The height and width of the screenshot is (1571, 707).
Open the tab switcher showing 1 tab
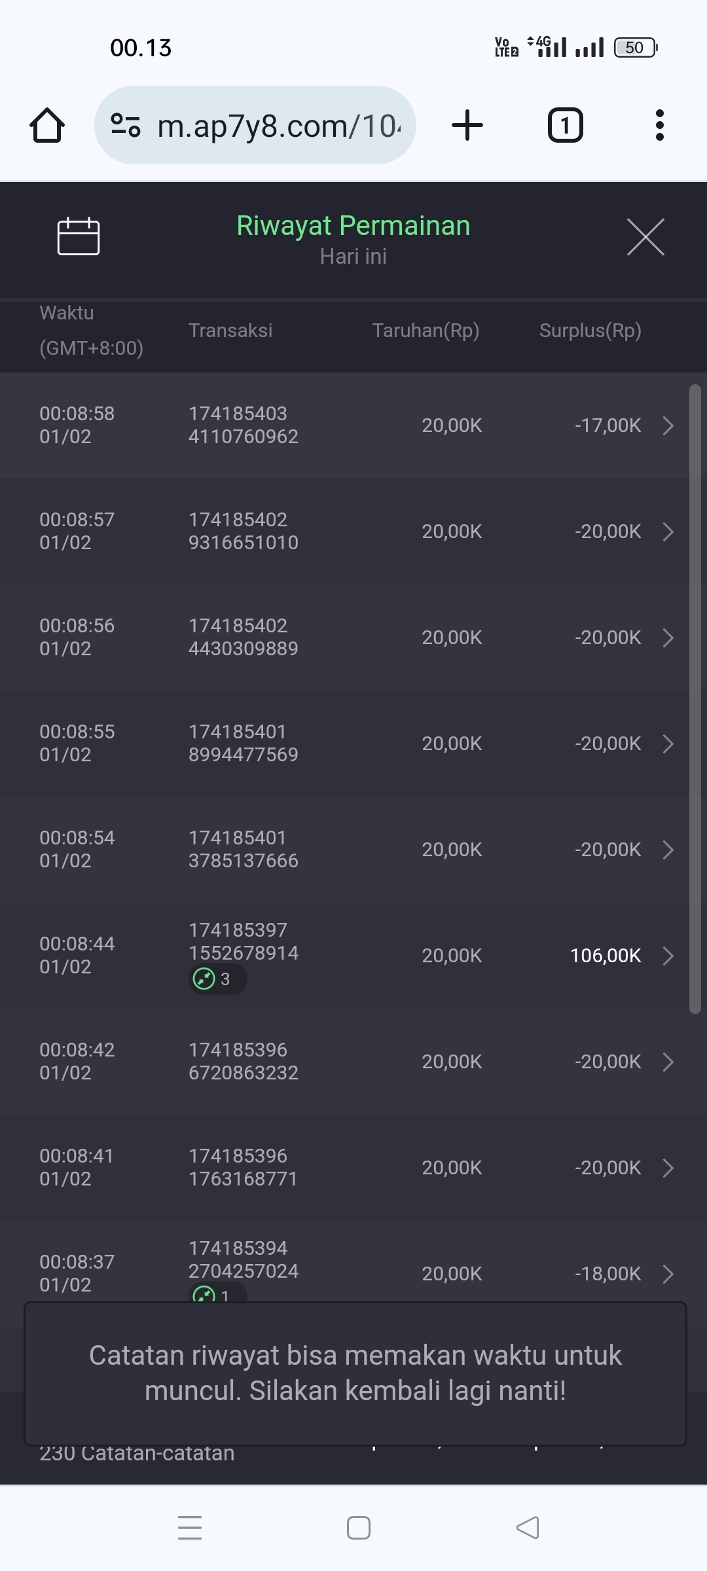565,125
